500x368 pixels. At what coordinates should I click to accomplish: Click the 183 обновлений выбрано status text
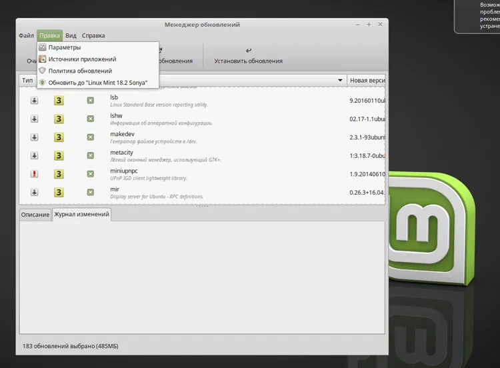(x=71, y=346)
